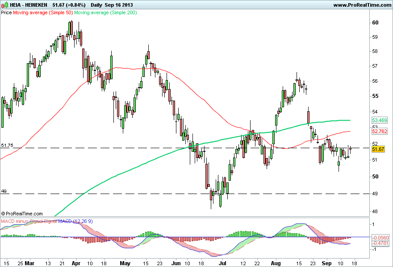Click the 51.67 (+0.84%) quote in the header
The height and width of the screenshot is (267, 393).
69,5
